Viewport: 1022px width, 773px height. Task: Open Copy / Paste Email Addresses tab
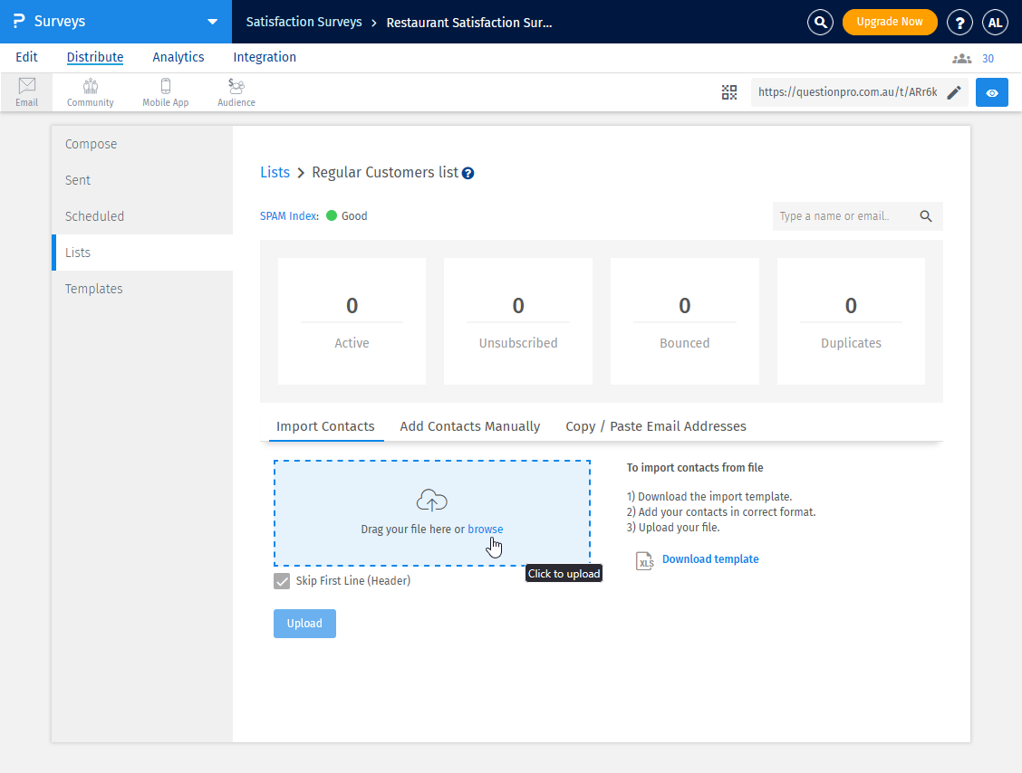pos(656,426)
